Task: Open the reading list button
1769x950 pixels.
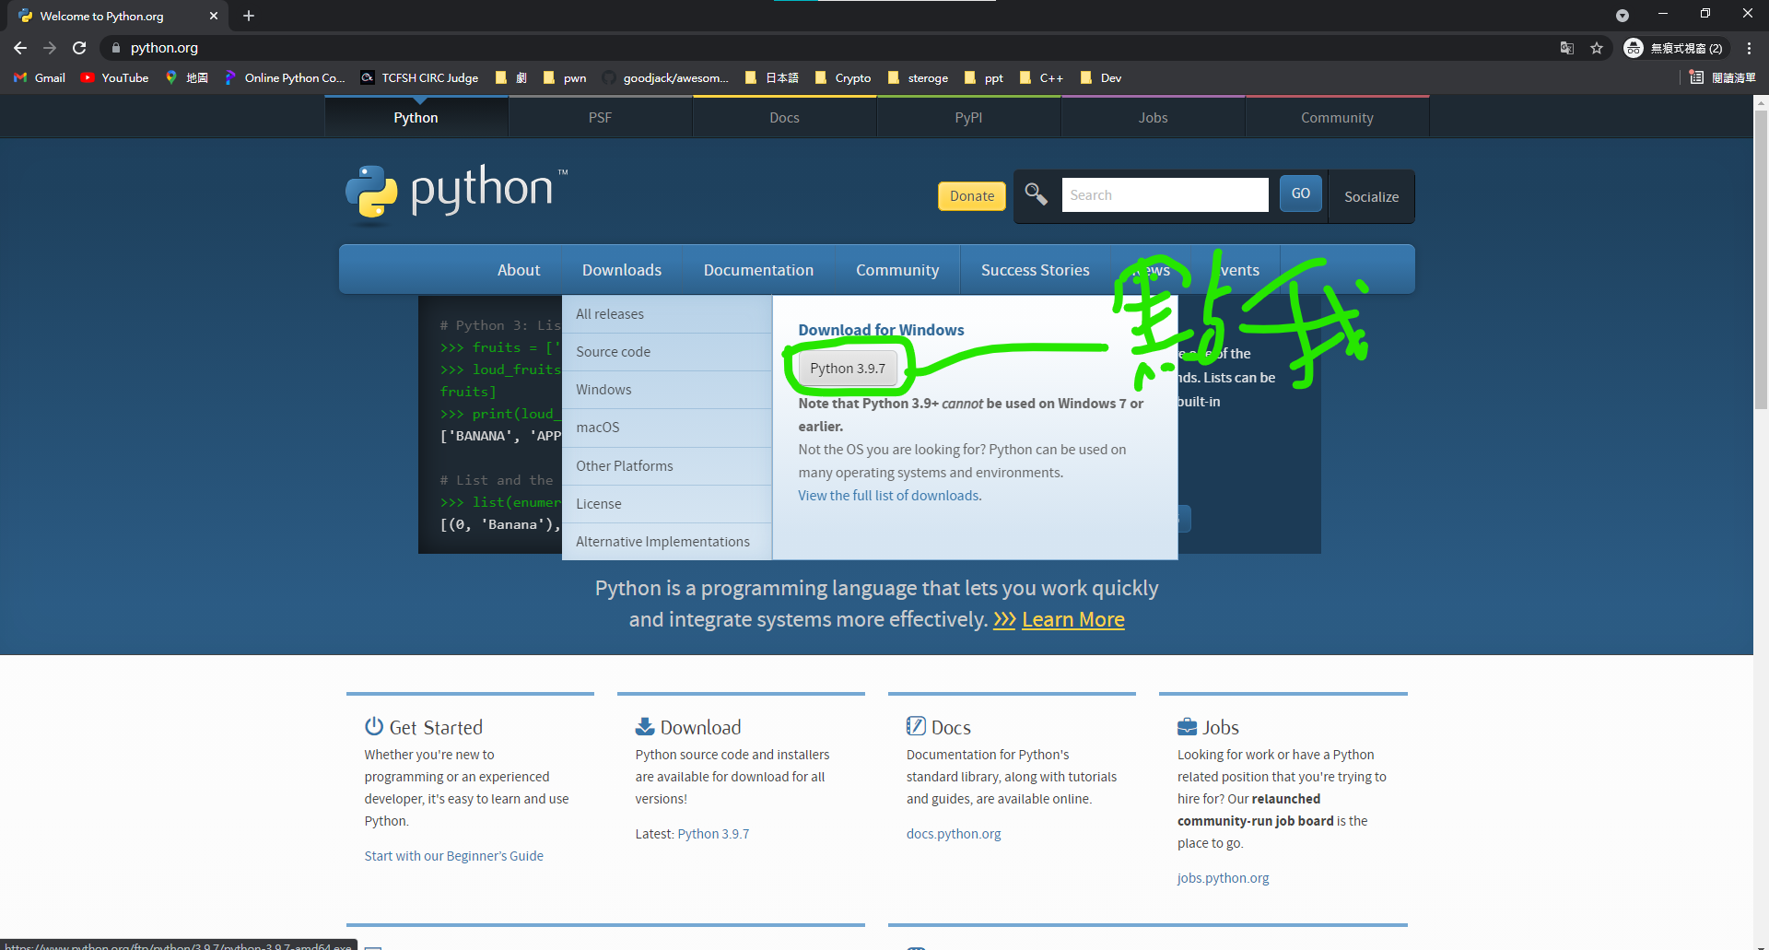Action: (x=1723, y=78)
